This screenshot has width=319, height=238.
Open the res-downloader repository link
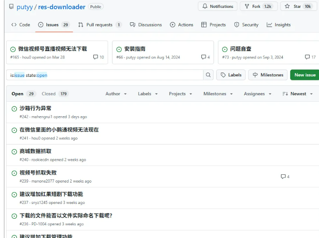tap(62, 7)
